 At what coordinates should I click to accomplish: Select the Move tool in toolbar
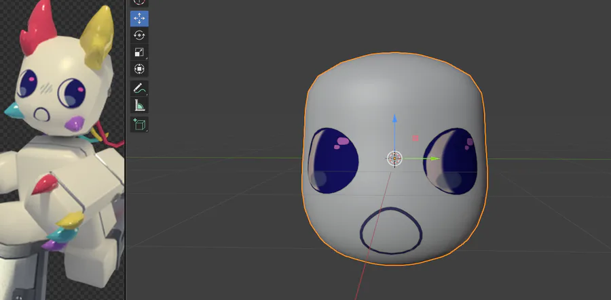click(x=139, y=18)
